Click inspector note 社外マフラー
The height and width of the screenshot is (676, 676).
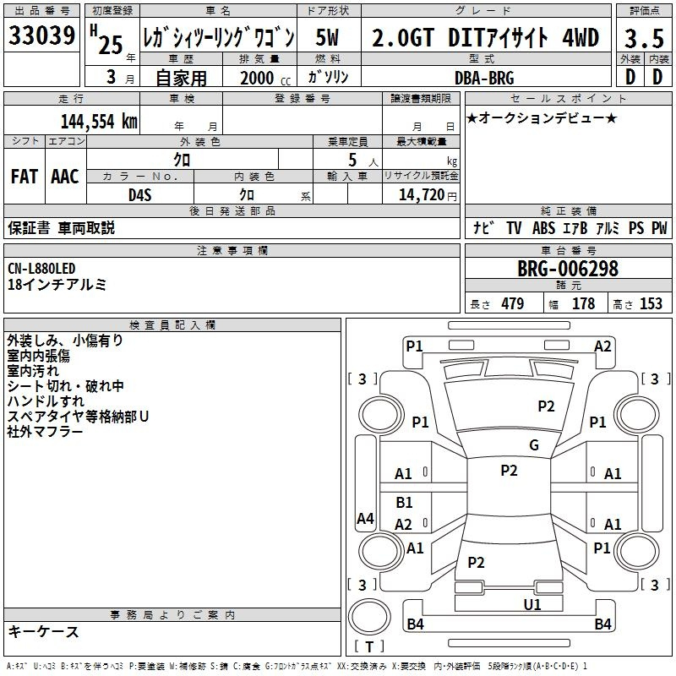click(x=45, y=431)
